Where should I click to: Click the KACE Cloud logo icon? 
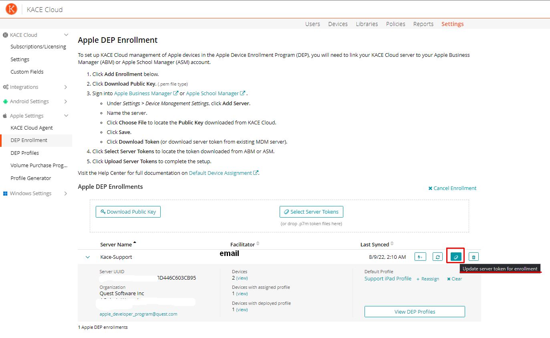click(11, 9)
